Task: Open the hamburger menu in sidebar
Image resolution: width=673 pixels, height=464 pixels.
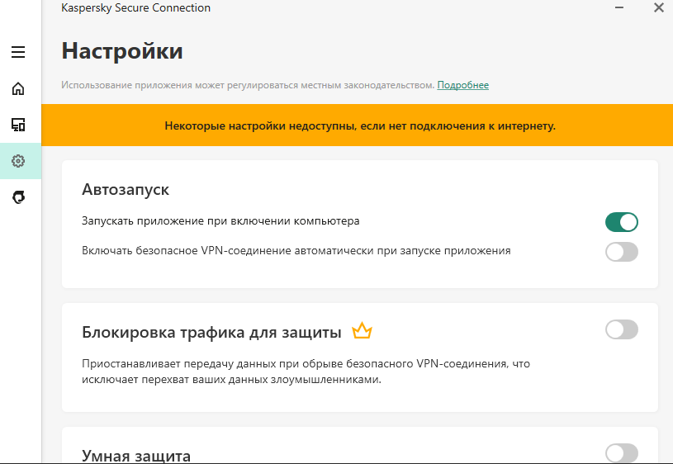Action: click(18, 52)
